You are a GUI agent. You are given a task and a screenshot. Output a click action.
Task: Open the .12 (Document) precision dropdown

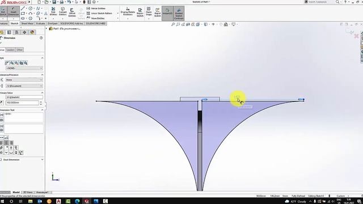(24, 86)
